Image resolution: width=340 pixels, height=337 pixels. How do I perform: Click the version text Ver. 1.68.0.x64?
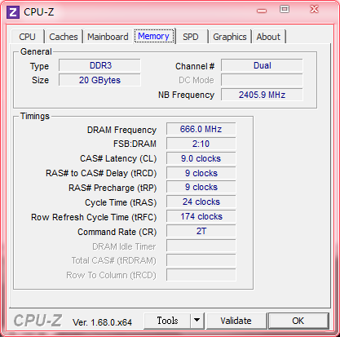coord(102,322)
